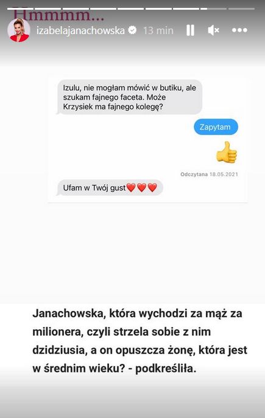This screenshot has height=418, width=265.
Task: Click the verified badge next to username
Action: click(x=132, y=30)
